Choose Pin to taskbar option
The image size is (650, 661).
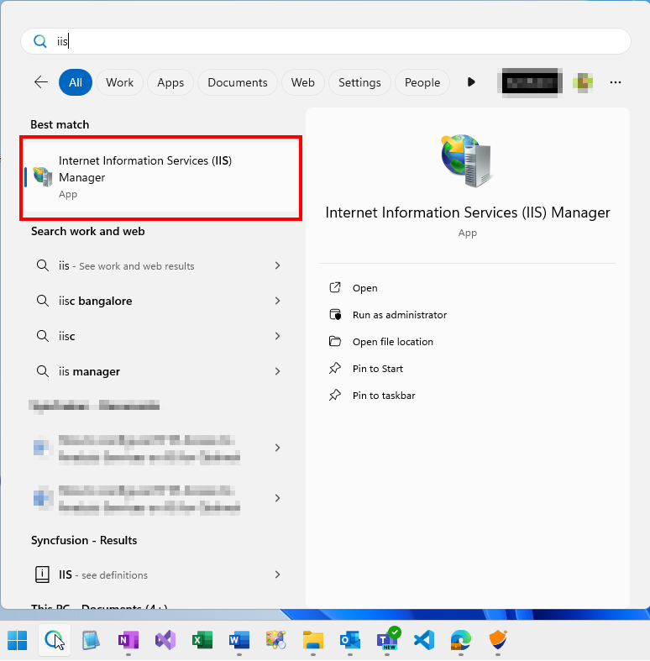click(x=383, y=396)
